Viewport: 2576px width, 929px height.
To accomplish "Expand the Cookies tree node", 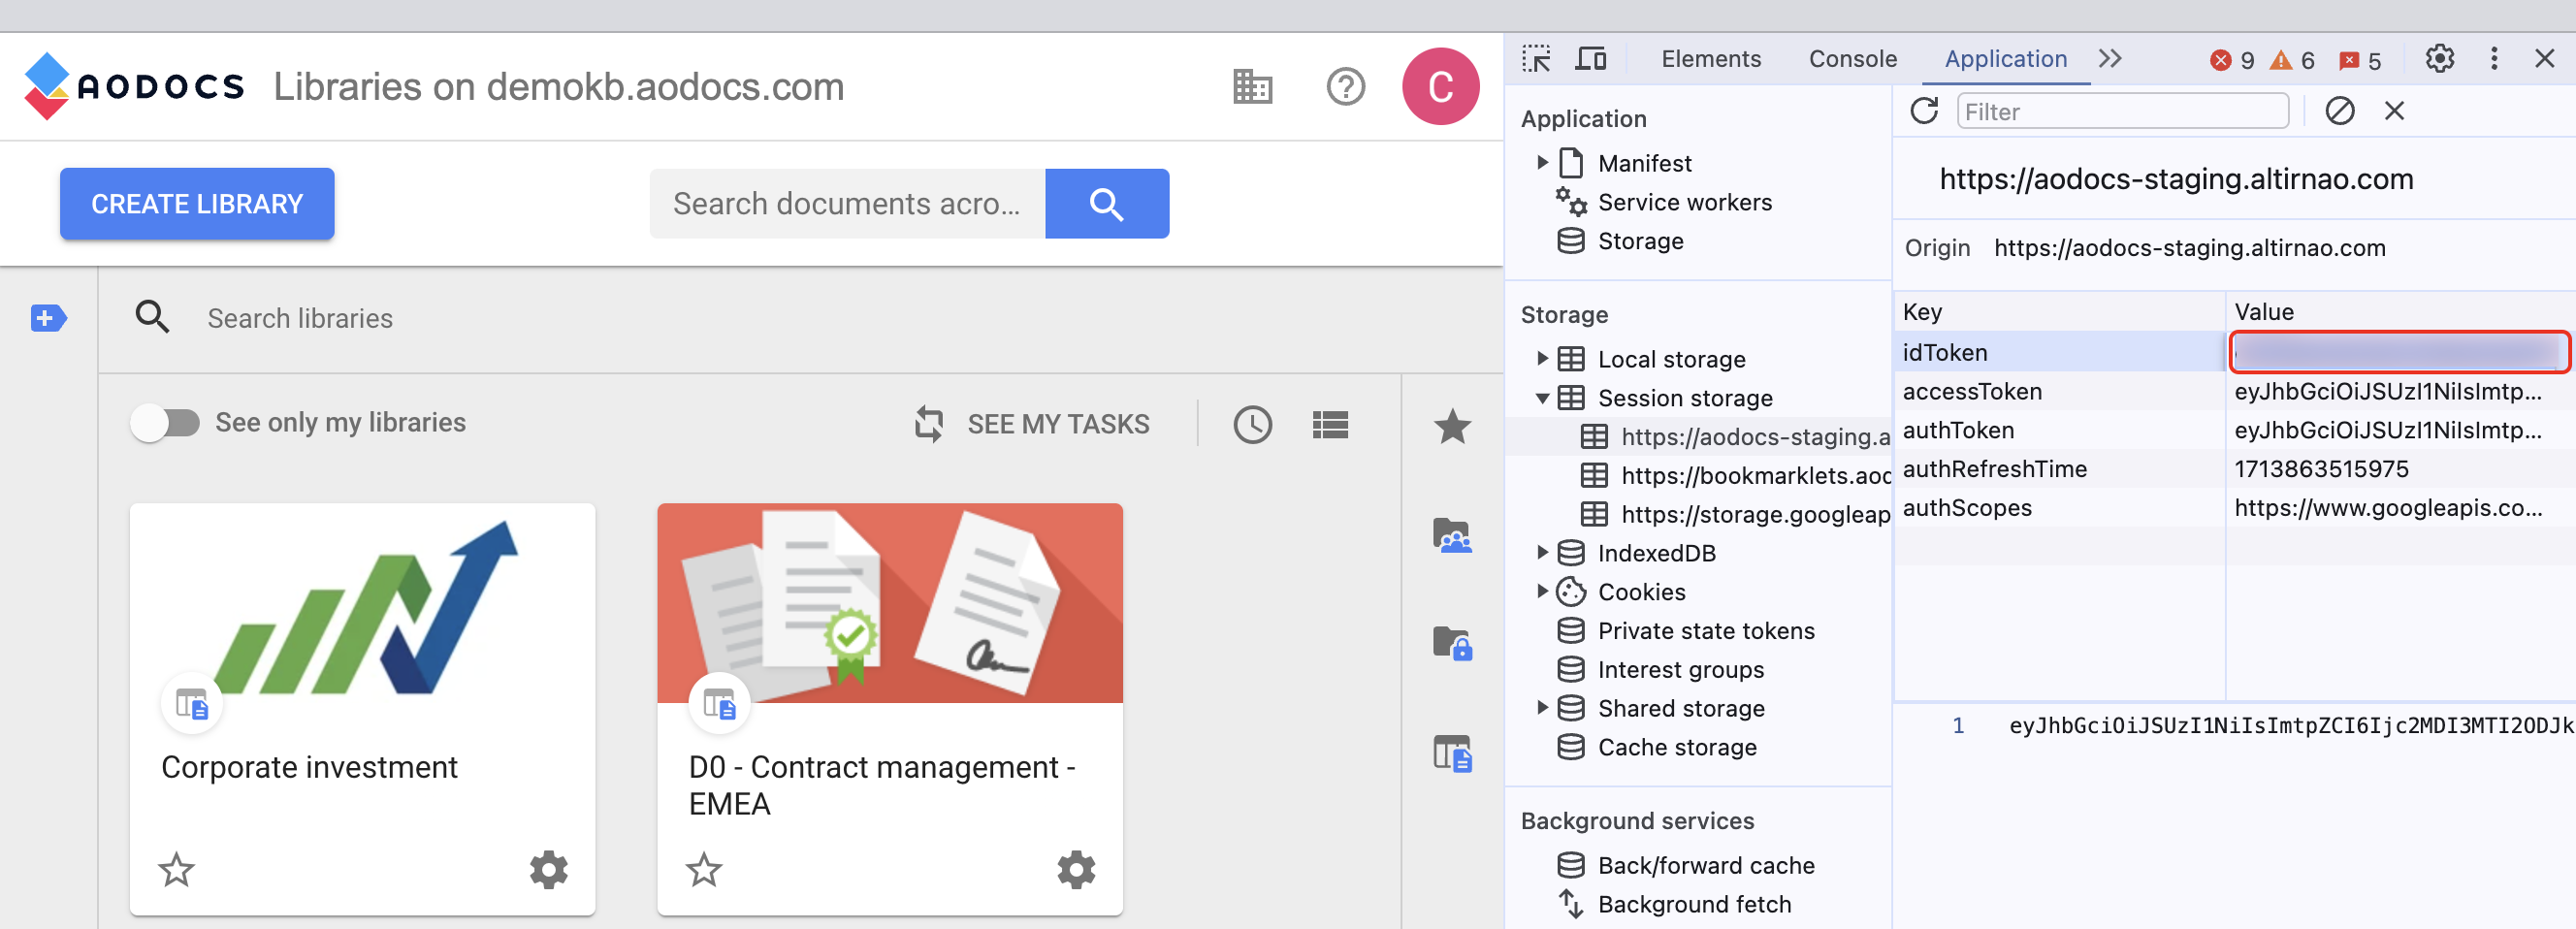I will [1542, 591].
